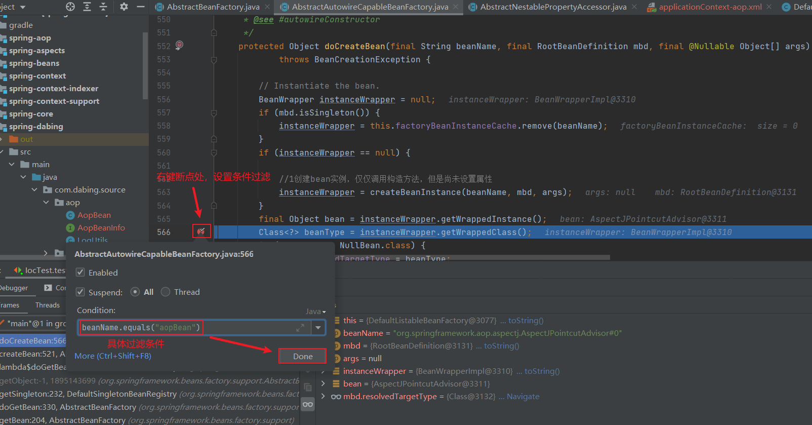The image size is (812, 425).
Task: Switch to applicationContext-aop.xml tab
Action: tap(710, 7)
